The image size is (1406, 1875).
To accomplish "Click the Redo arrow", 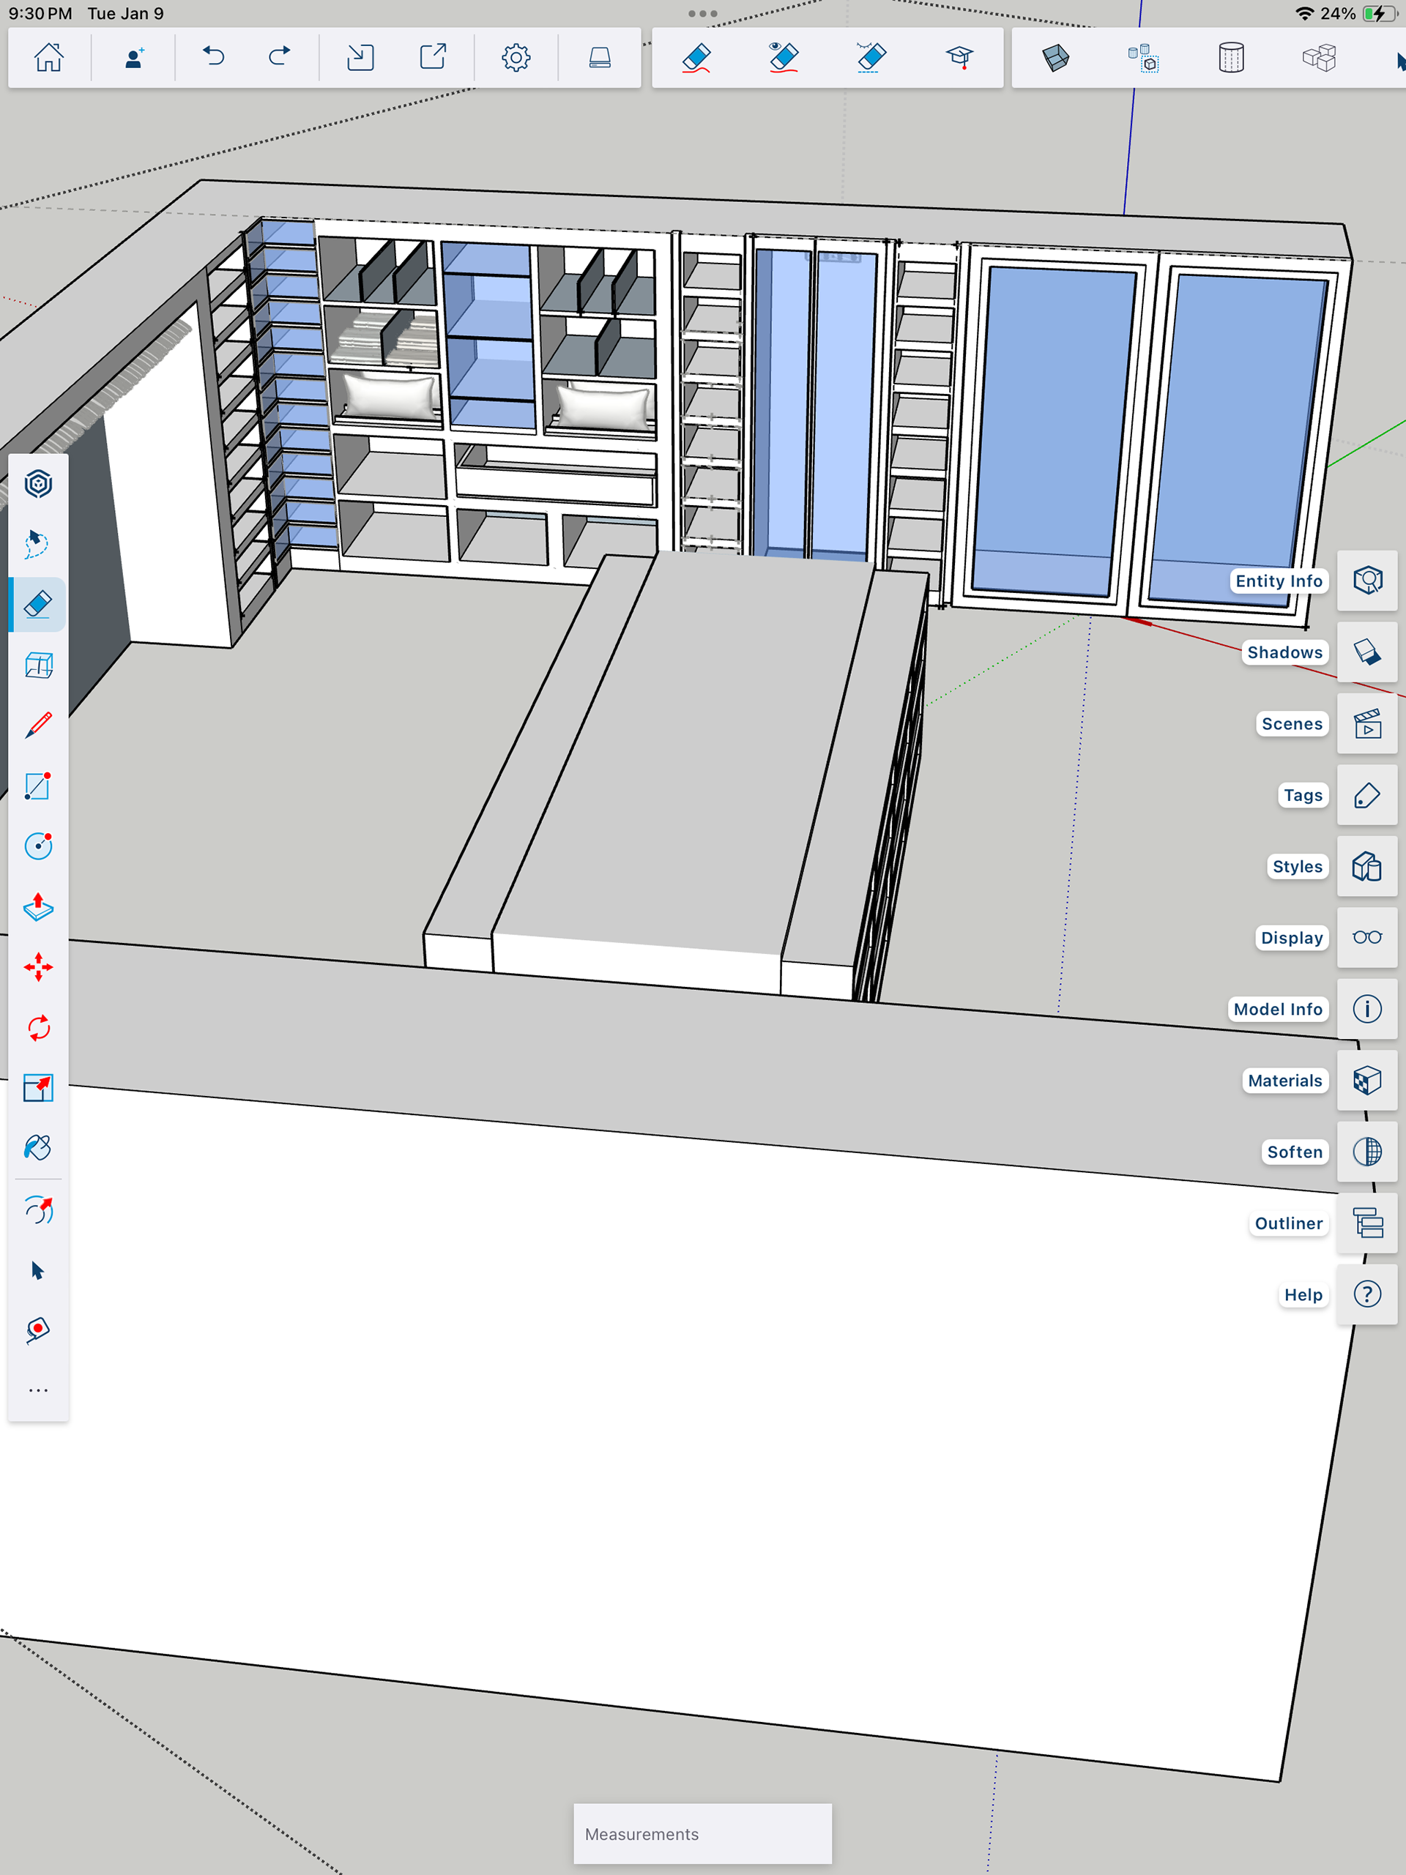I will pyautogui.click(x=279, y=58).
